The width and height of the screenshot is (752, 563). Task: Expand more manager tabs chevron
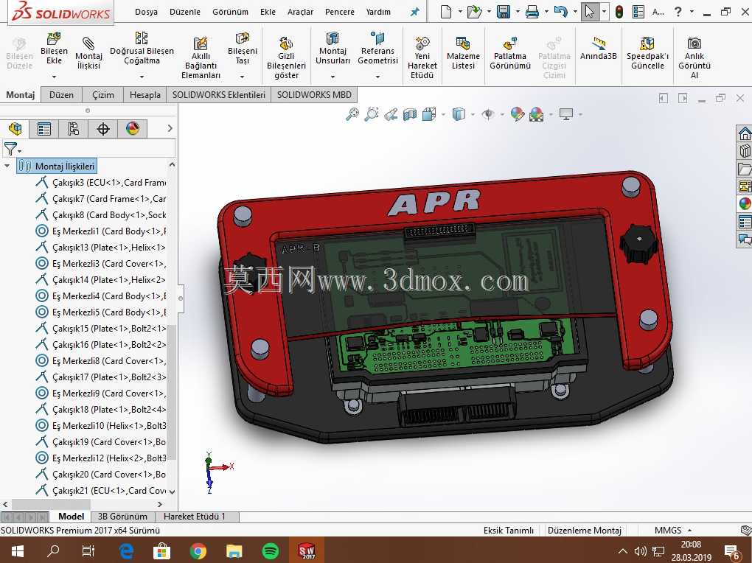(x=170, y=128)
